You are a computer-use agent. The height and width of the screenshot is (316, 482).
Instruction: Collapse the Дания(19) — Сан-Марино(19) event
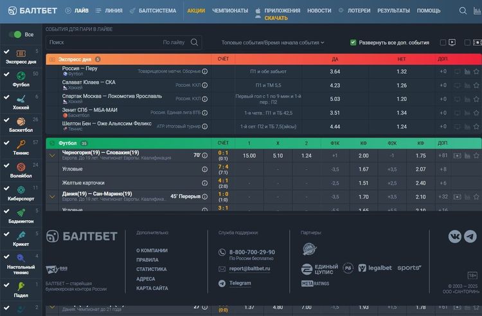point(52,196)
